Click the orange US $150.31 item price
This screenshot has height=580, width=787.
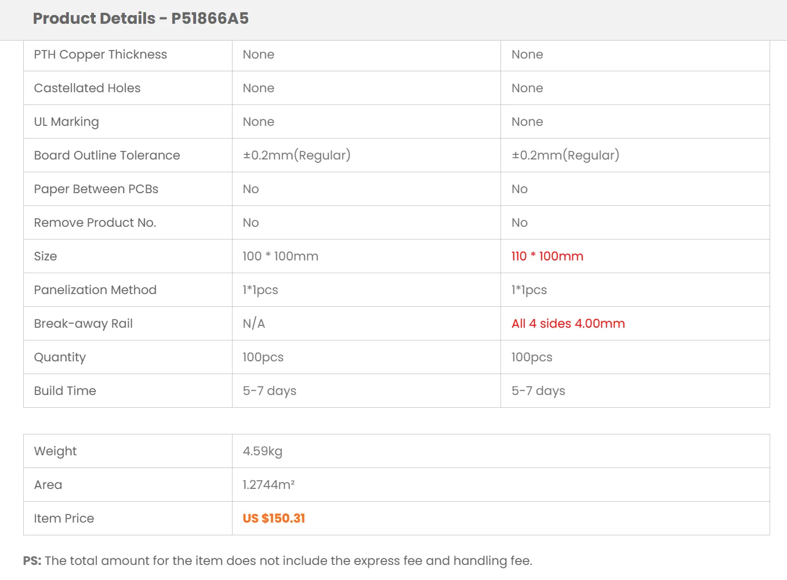pos(274,519)
